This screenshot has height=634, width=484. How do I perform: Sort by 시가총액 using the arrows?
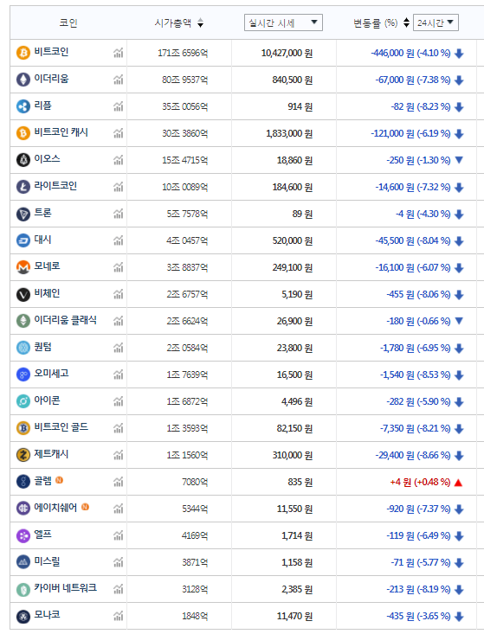tap(200, 23)
